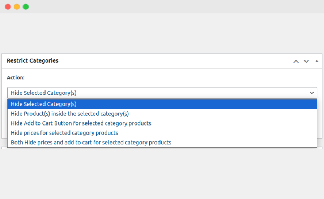Click the window title bar
The height and width of the screenshot is (199, 324).
coord(163,7)
